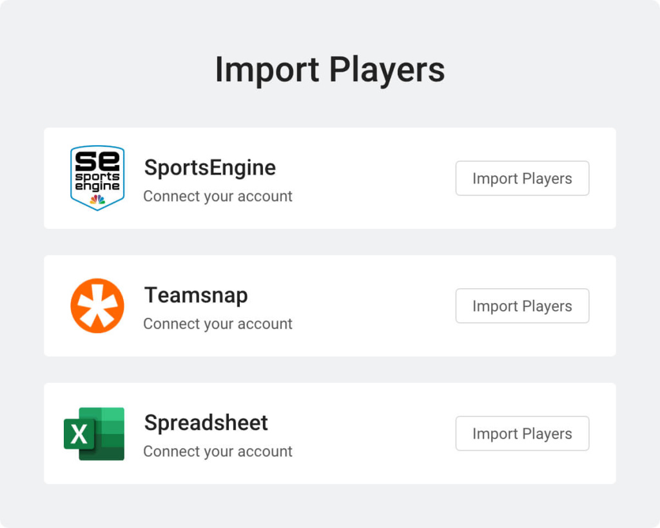The image size is (660, 528).
Task: Open 'Connect your account' under Spreadsheet
Action: (217, 451)
